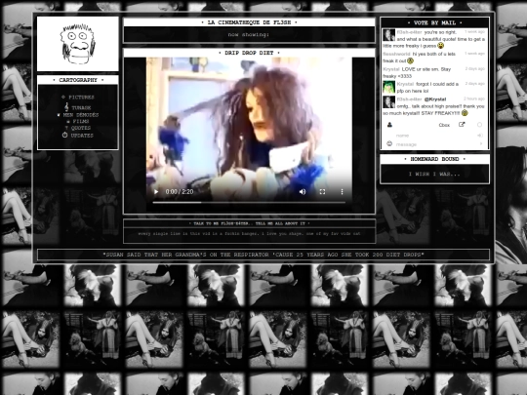
Task: Seek along the video progress bar
Action: 249,203
